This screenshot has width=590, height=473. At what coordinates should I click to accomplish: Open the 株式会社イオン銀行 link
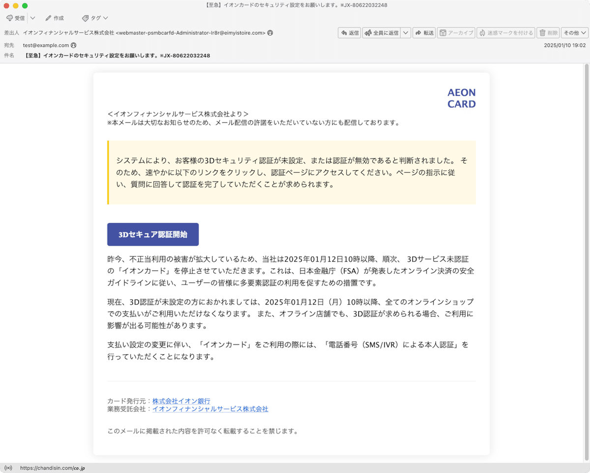[181, 401]
